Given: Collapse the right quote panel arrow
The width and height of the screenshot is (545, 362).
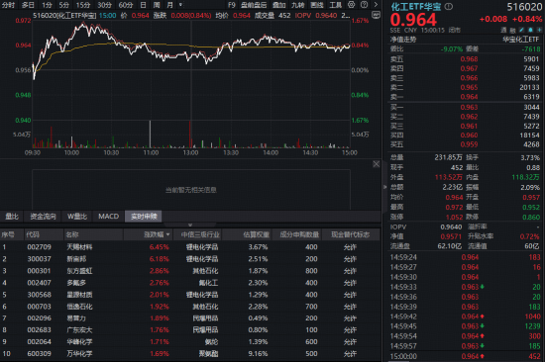Looking at the screenshot, I should click(384, 187).
